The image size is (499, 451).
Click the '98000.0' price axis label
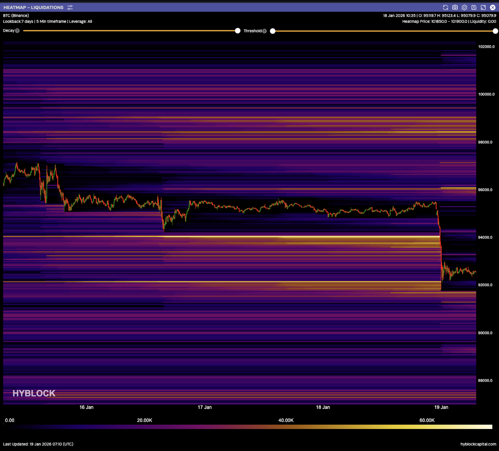(485, 142)
